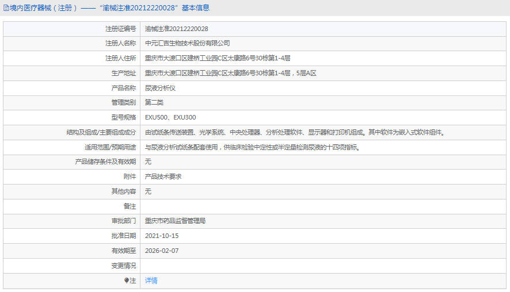Select attachment value 产品技术要求
Image resolution: width=510 pixels, height=292 pixels.
(x=163, y=176)
